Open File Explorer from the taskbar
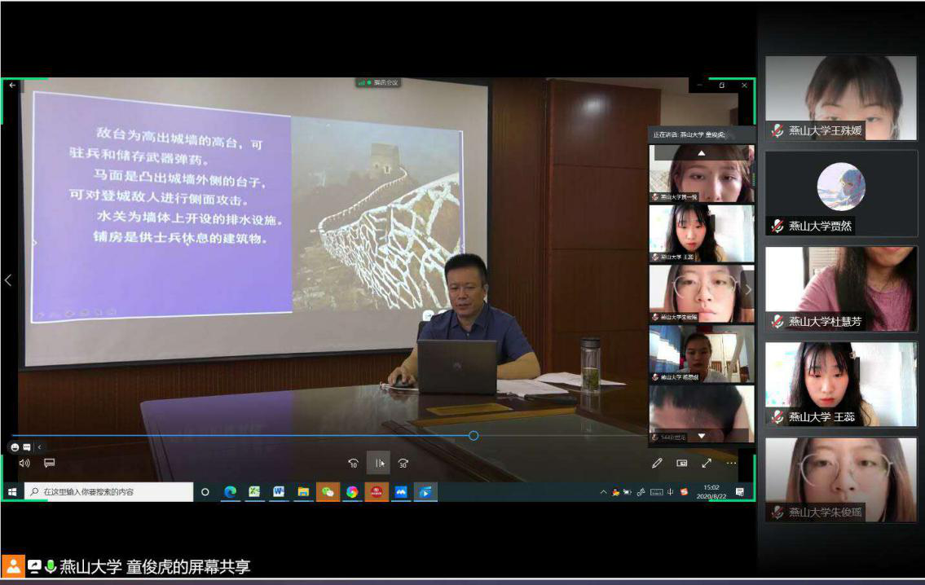925x585 pixels. 303,492
